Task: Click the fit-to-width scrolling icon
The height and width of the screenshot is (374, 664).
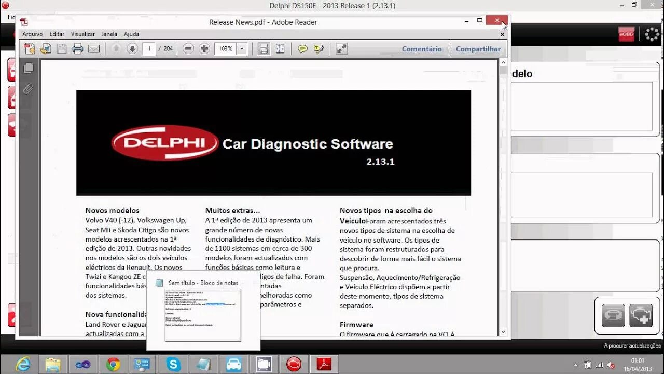Action: click(264, 49)
